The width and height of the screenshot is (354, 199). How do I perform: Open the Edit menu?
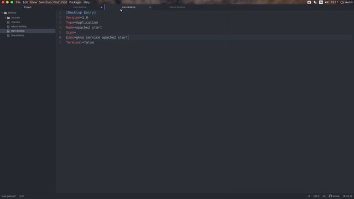[25, 2]
